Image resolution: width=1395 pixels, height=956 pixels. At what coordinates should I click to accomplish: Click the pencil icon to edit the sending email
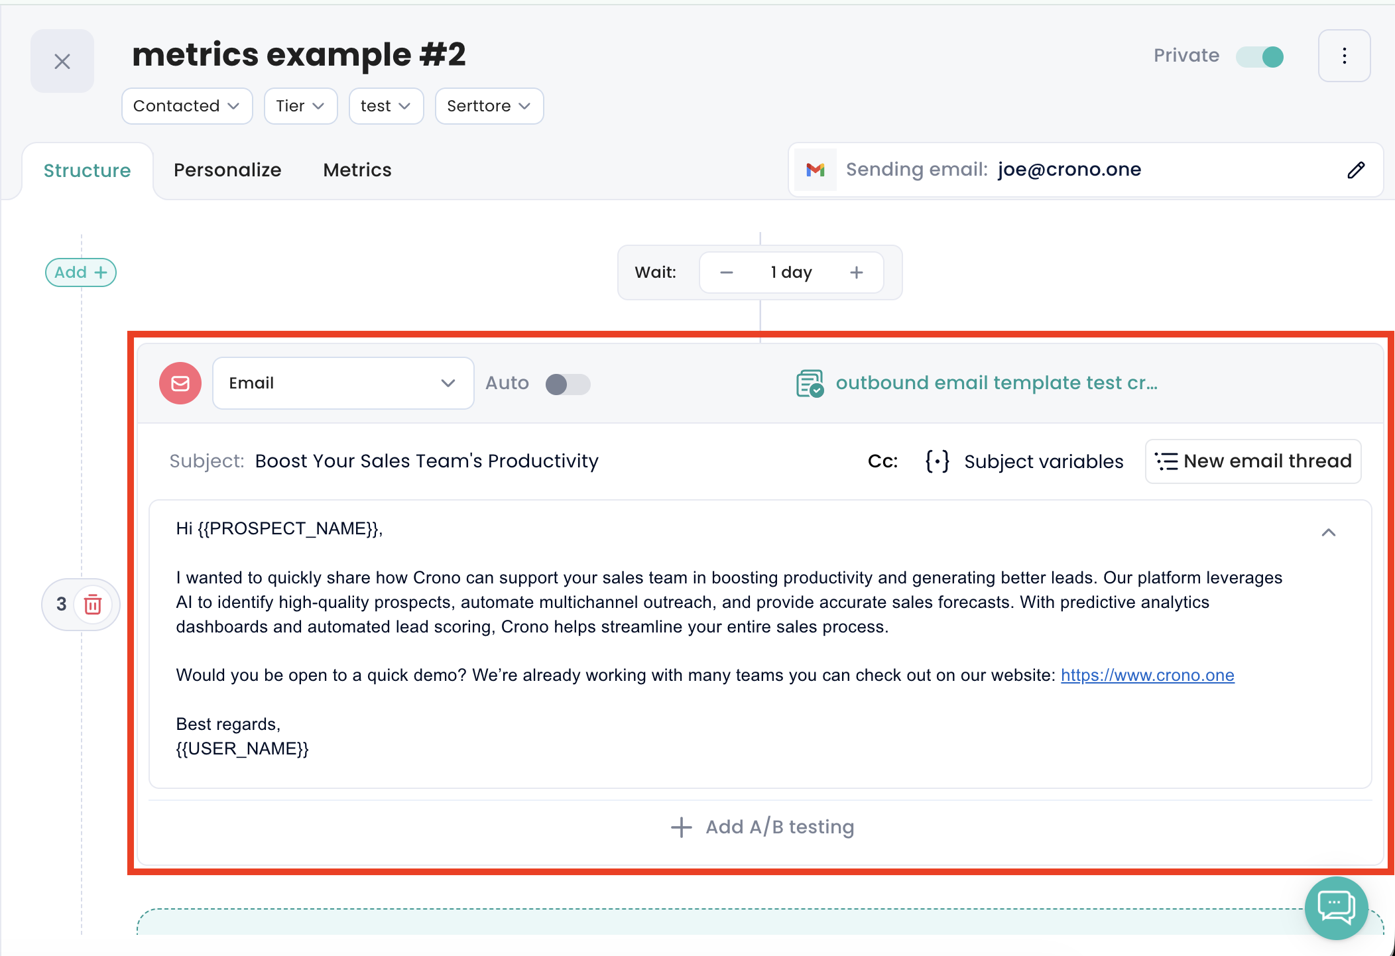[1356, 170]
